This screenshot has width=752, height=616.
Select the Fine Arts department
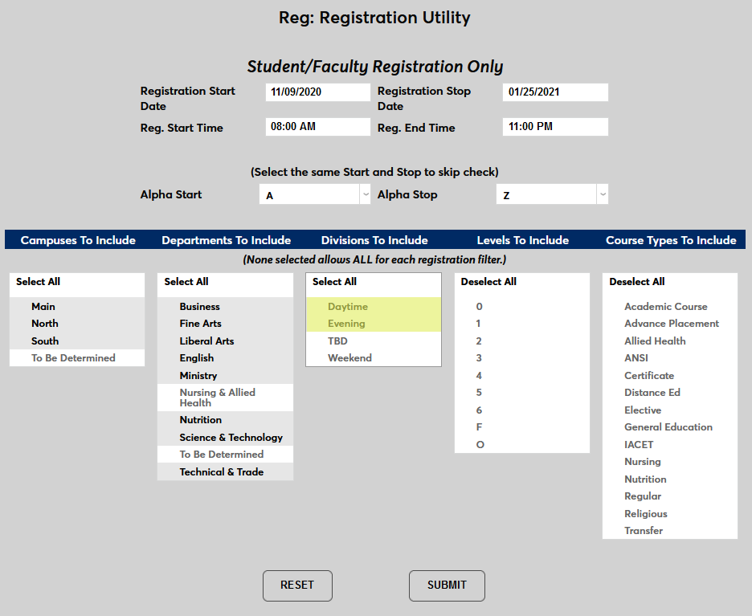[x=201, y=323]
